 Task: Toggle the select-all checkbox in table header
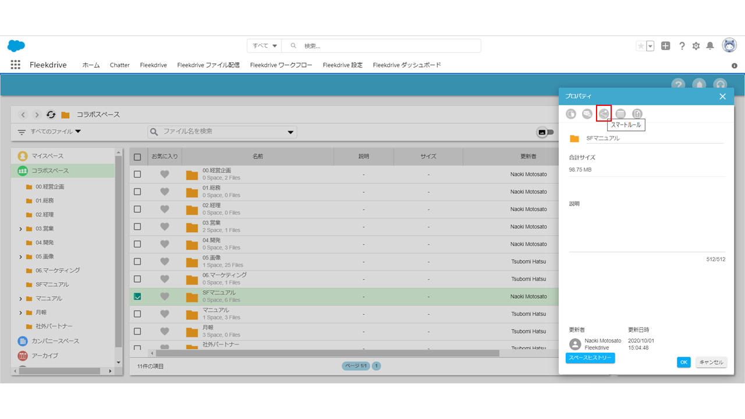137,157
